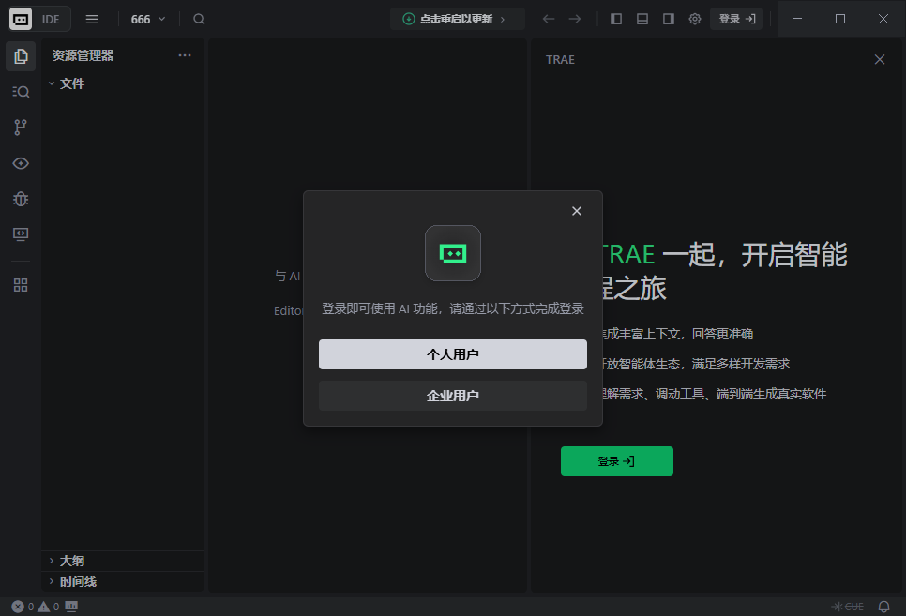906x616 pixels.
Task: Click the TRAE logo in title bar
Action: point(21,19)
